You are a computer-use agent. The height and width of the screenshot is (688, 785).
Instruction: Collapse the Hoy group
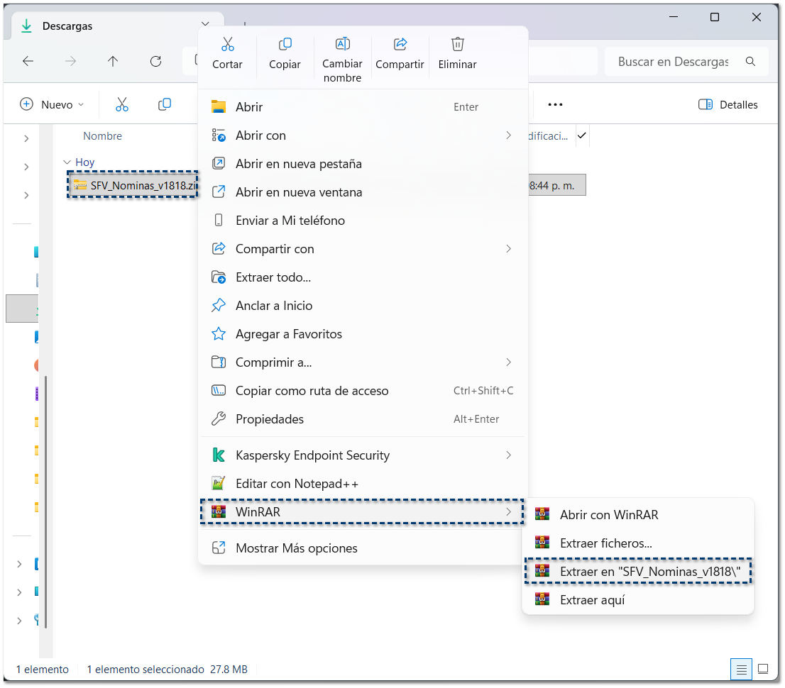(67, 162)
